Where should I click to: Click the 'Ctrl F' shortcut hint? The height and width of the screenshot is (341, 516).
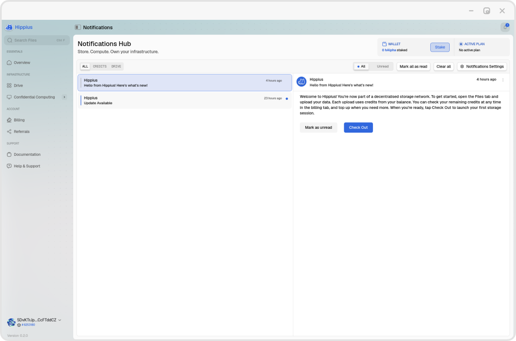pos(61,40)
